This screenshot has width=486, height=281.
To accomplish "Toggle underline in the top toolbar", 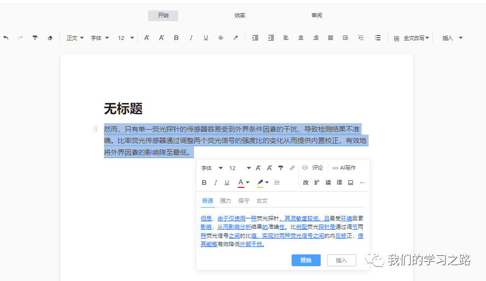I will (206, 38).
